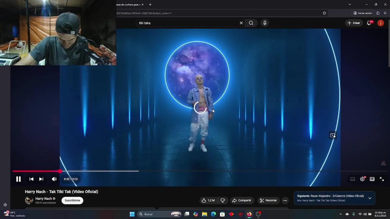The height and width of the screenshot is (219, 390).
Task: Show hidden system tray icons
Action: point(341,214)
